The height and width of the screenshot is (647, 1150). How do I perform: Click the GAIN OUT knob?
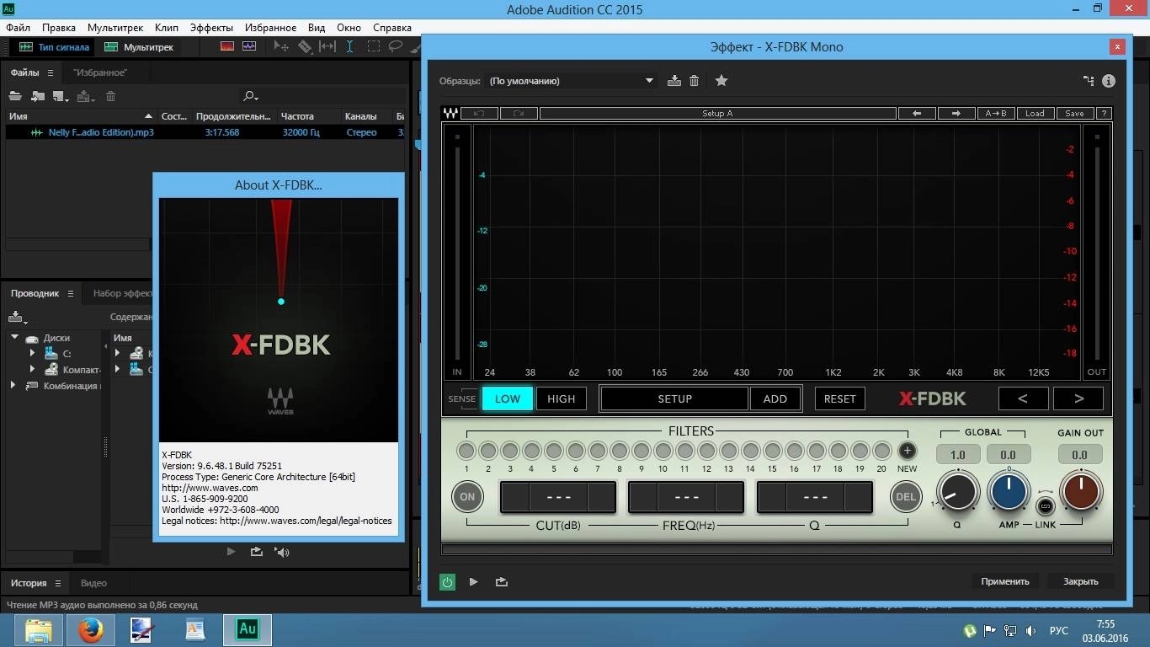(x=1080, y=492)
